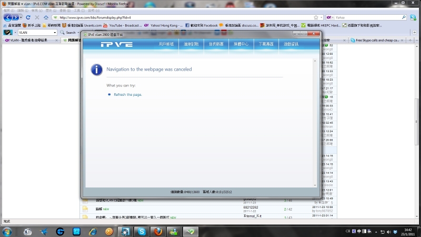This screenshot has width=421, height=237.
Task: Switch to IPVE vLan via taskbar icon
Action: click(191, 232)
